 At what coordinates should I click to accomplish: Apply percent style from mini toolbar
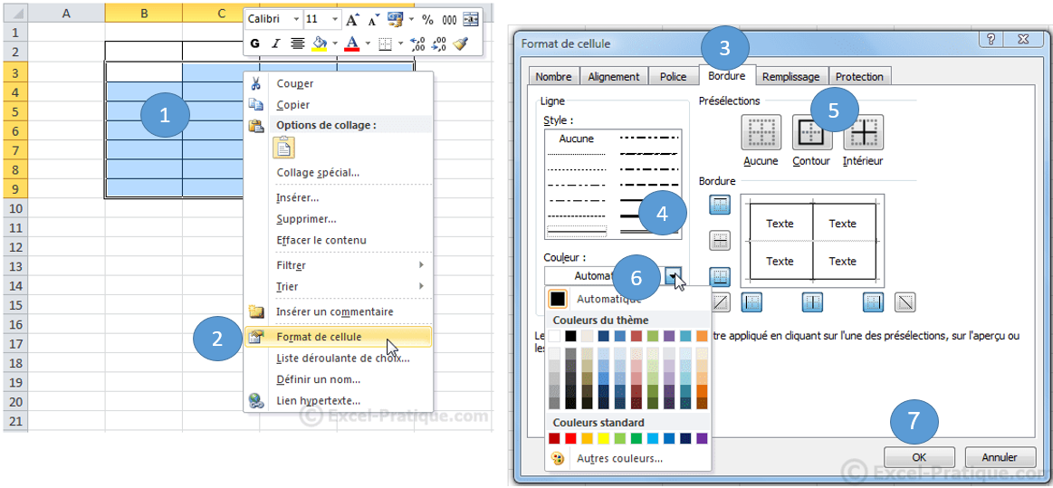tap(427, 20)
